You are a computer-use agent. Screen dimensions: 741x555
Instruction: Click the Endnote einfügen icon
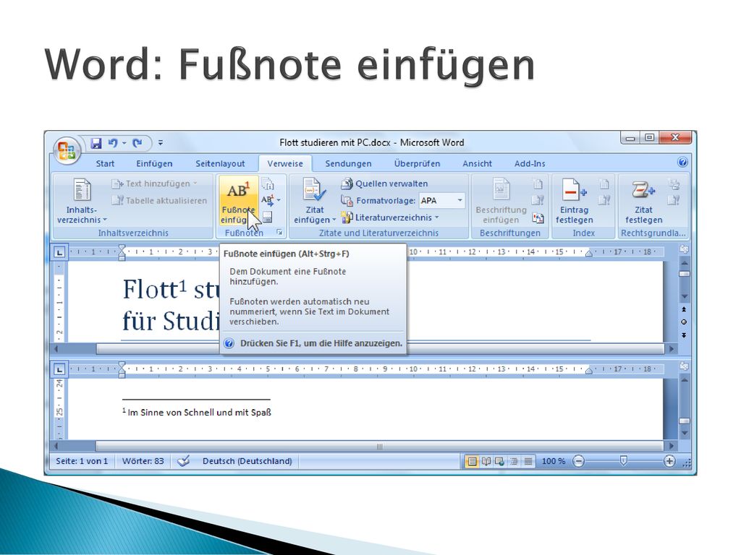click(x=268, y=184)
